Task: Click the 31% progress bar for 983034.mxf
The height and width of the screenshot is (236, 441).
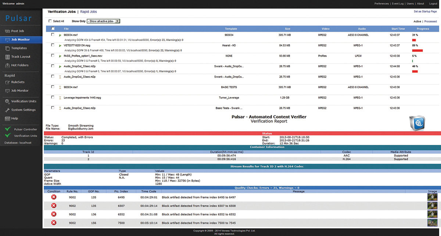Action: (x=414, y=40)
